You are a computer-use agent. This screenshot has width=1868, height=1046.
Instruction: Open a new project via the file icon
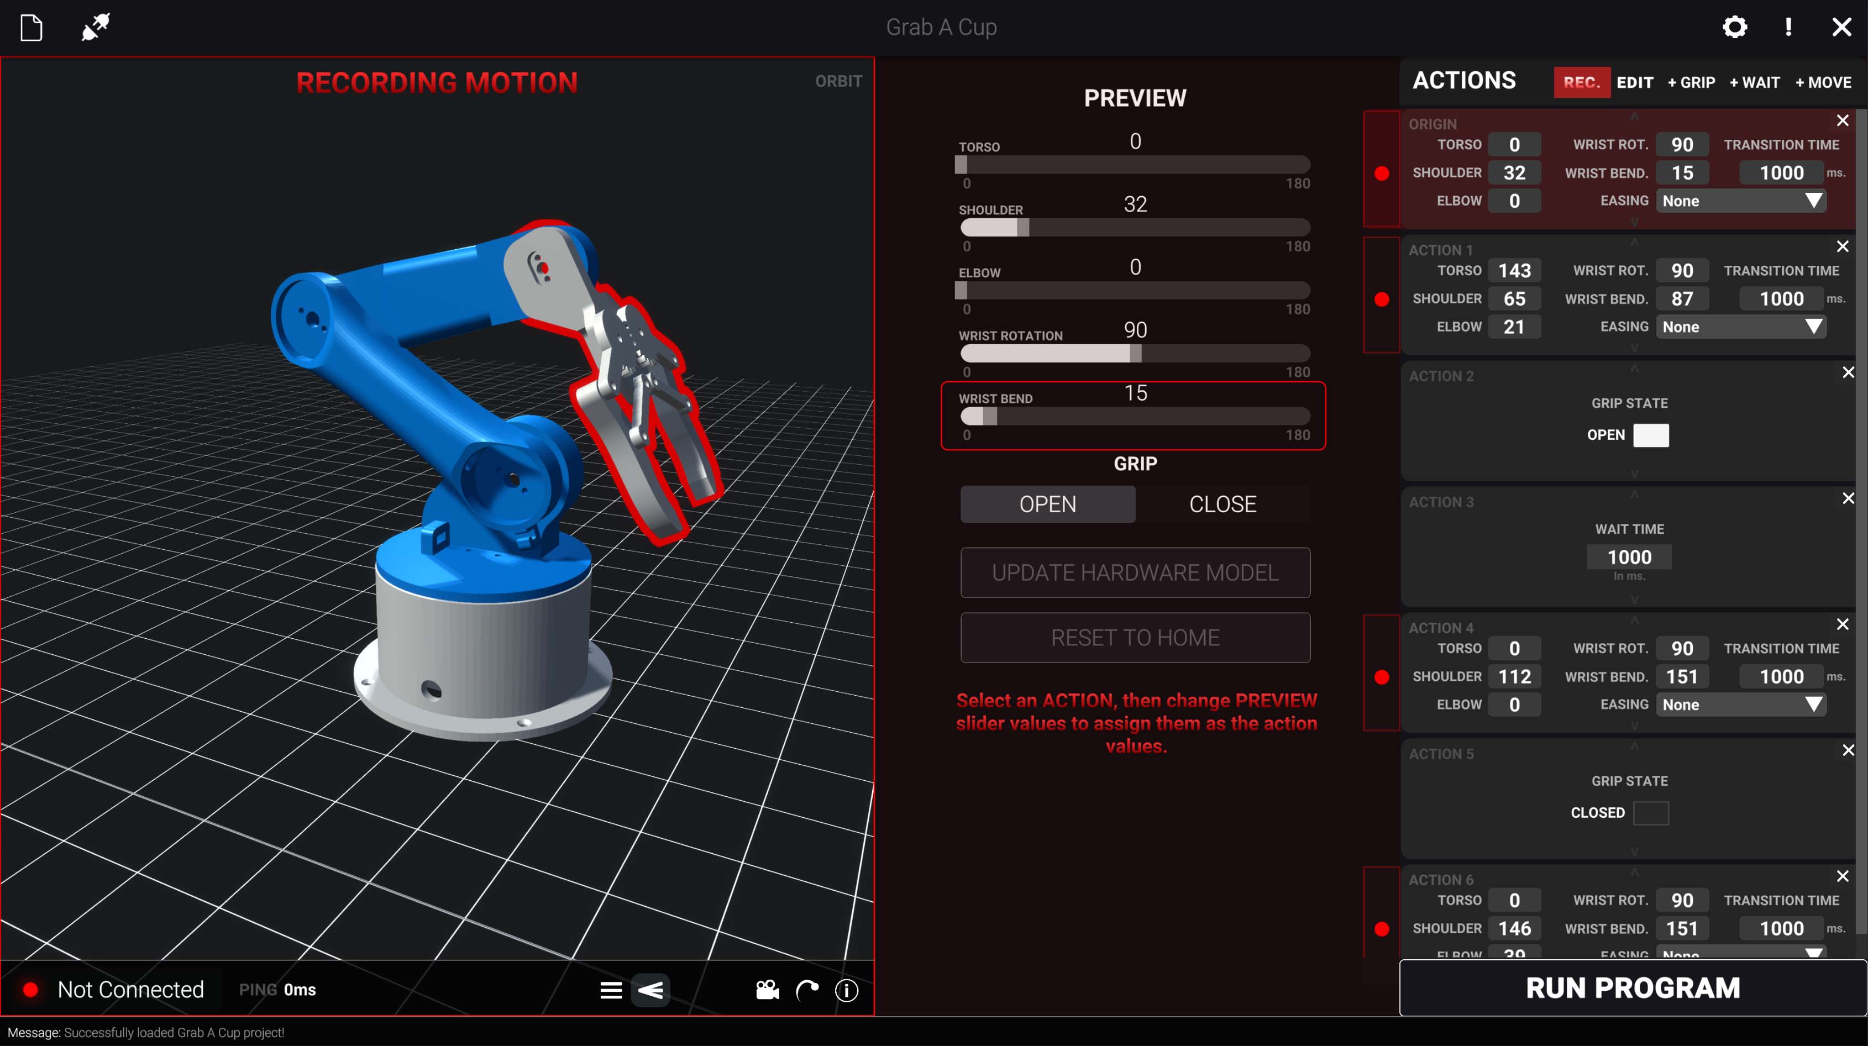point(30,27)
